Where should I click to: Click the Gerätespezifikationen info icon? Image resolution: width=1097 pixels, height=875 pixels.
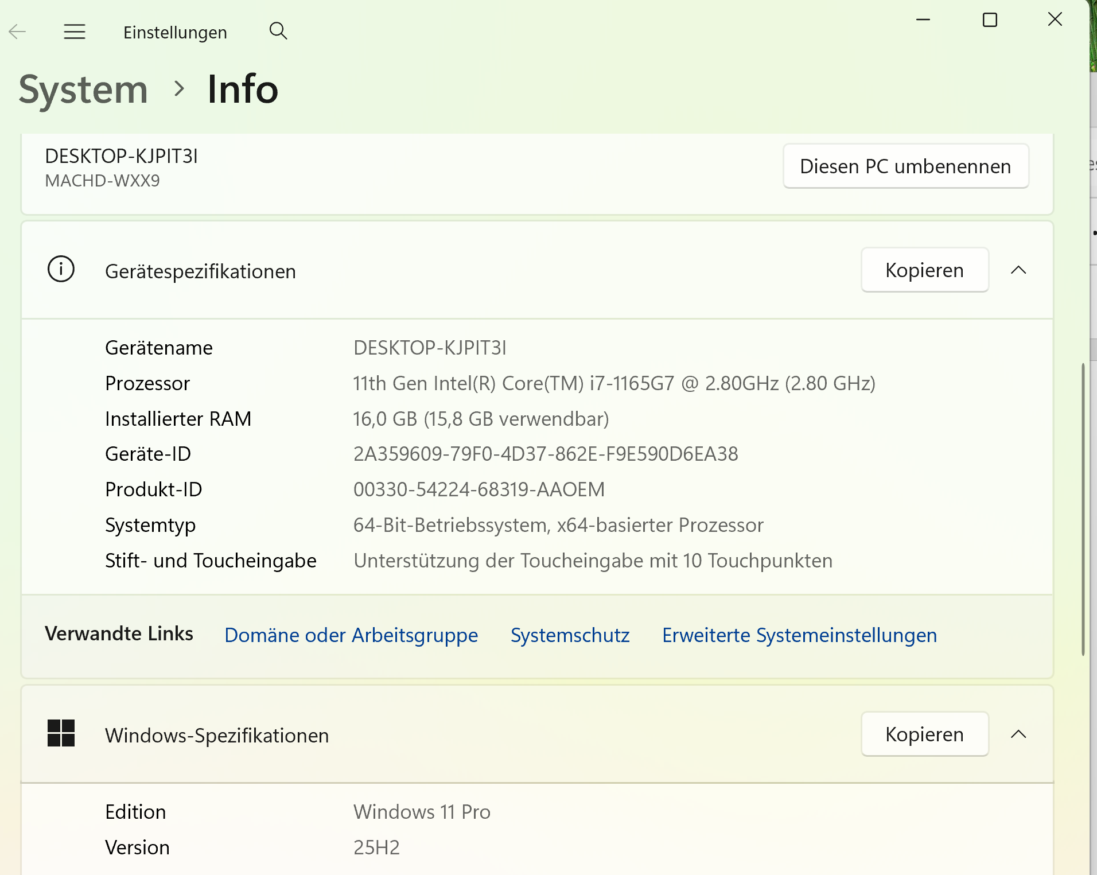(61, 269)
